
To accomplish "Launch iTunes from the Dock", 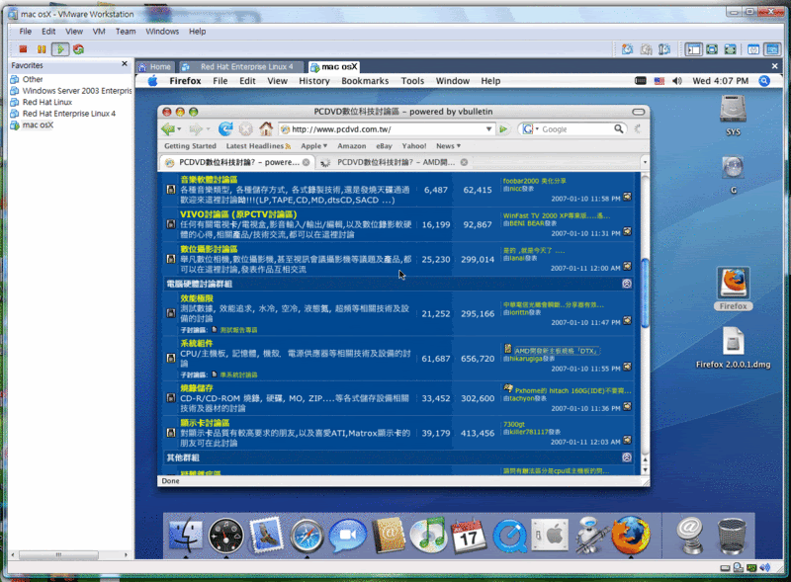I will click(x=429, y=535).
